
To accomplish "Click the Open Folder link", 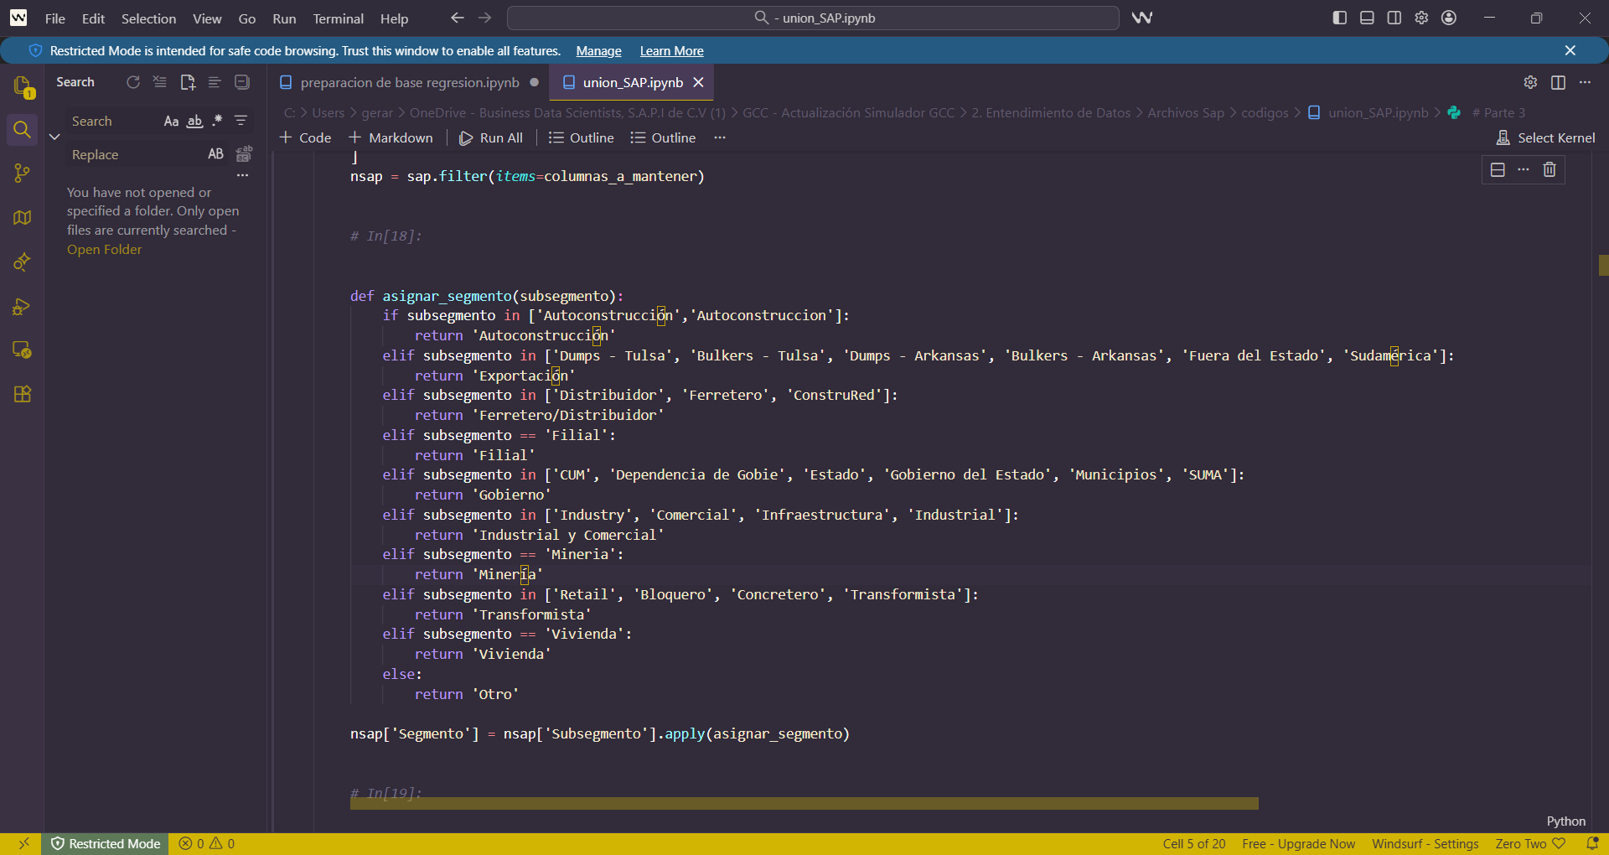I will point(104,249).
